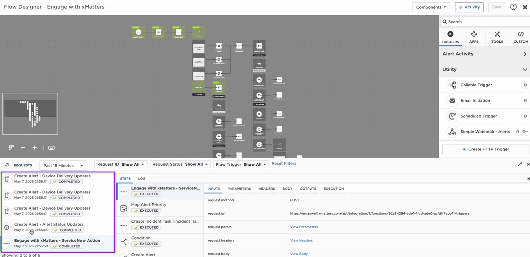The height and width of the screenshot is (257, 530).
Task: Click the POST request.method value
Action: pos(295,200)
